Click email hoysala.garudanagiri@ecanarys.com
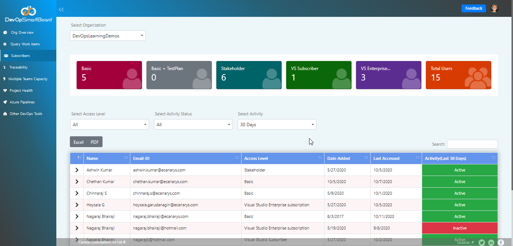This screenshot has width=513, height=246. click(166, 205)
